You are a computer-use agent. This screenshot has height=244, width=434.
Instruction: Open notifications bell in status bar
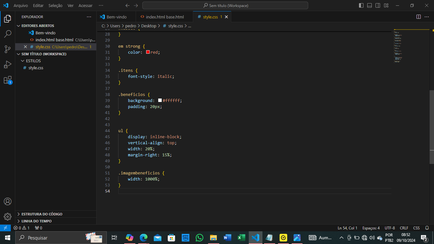(427, 228)
